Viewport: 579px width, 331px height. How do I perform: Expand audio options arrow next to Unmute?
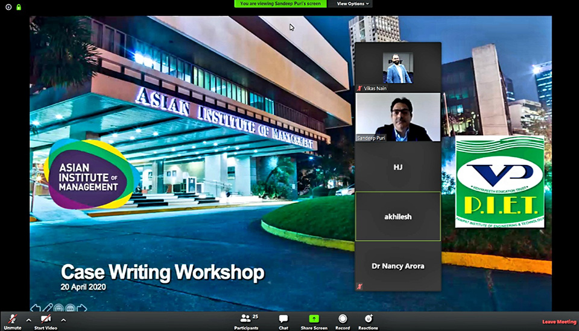(29, 320)
